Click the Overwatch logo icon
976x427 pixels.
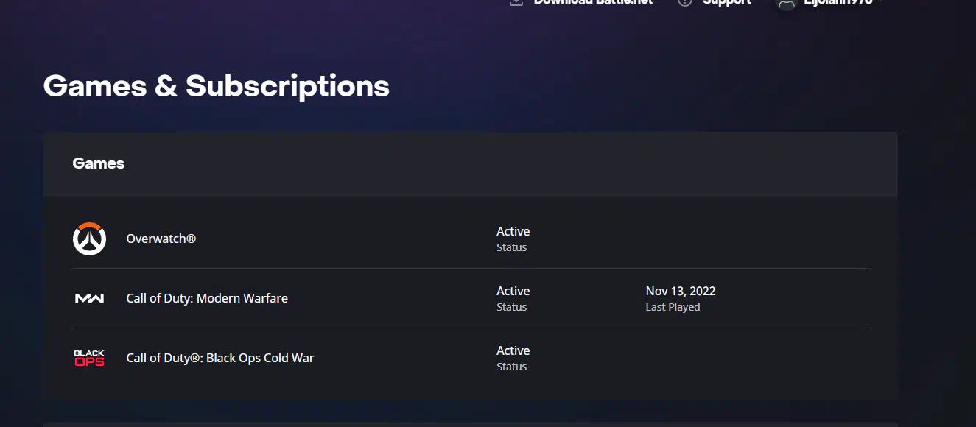click(89, 239)
